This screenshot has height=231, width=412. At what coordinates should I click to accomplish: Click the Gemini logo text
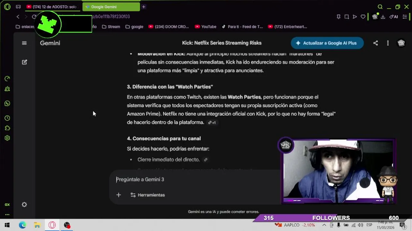(50, 43)
